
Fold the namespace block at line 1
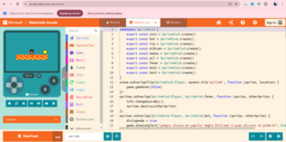(x=116, y=30)
